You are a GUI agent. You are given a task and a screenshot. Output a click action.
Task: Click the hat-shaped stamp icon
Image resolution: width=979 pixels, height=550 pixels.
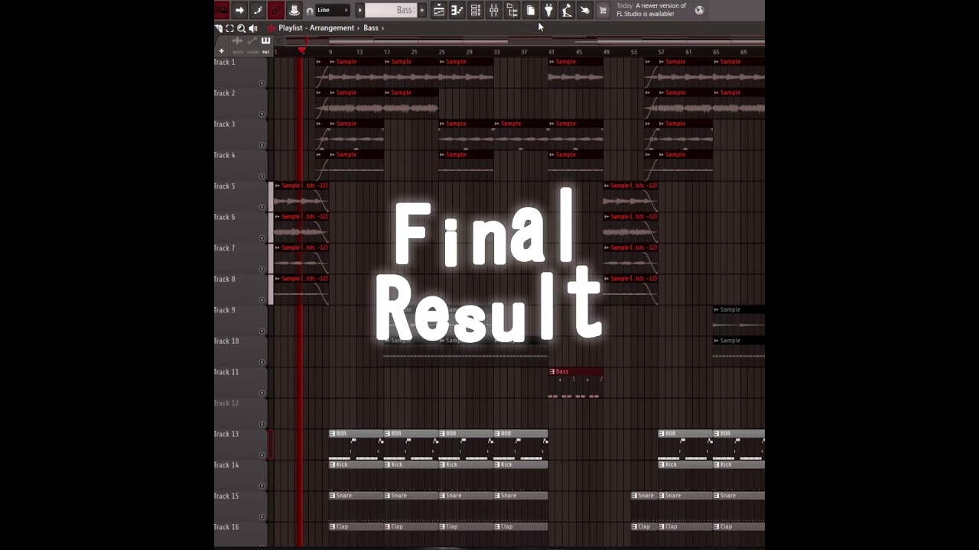click(x=294, y=10)
